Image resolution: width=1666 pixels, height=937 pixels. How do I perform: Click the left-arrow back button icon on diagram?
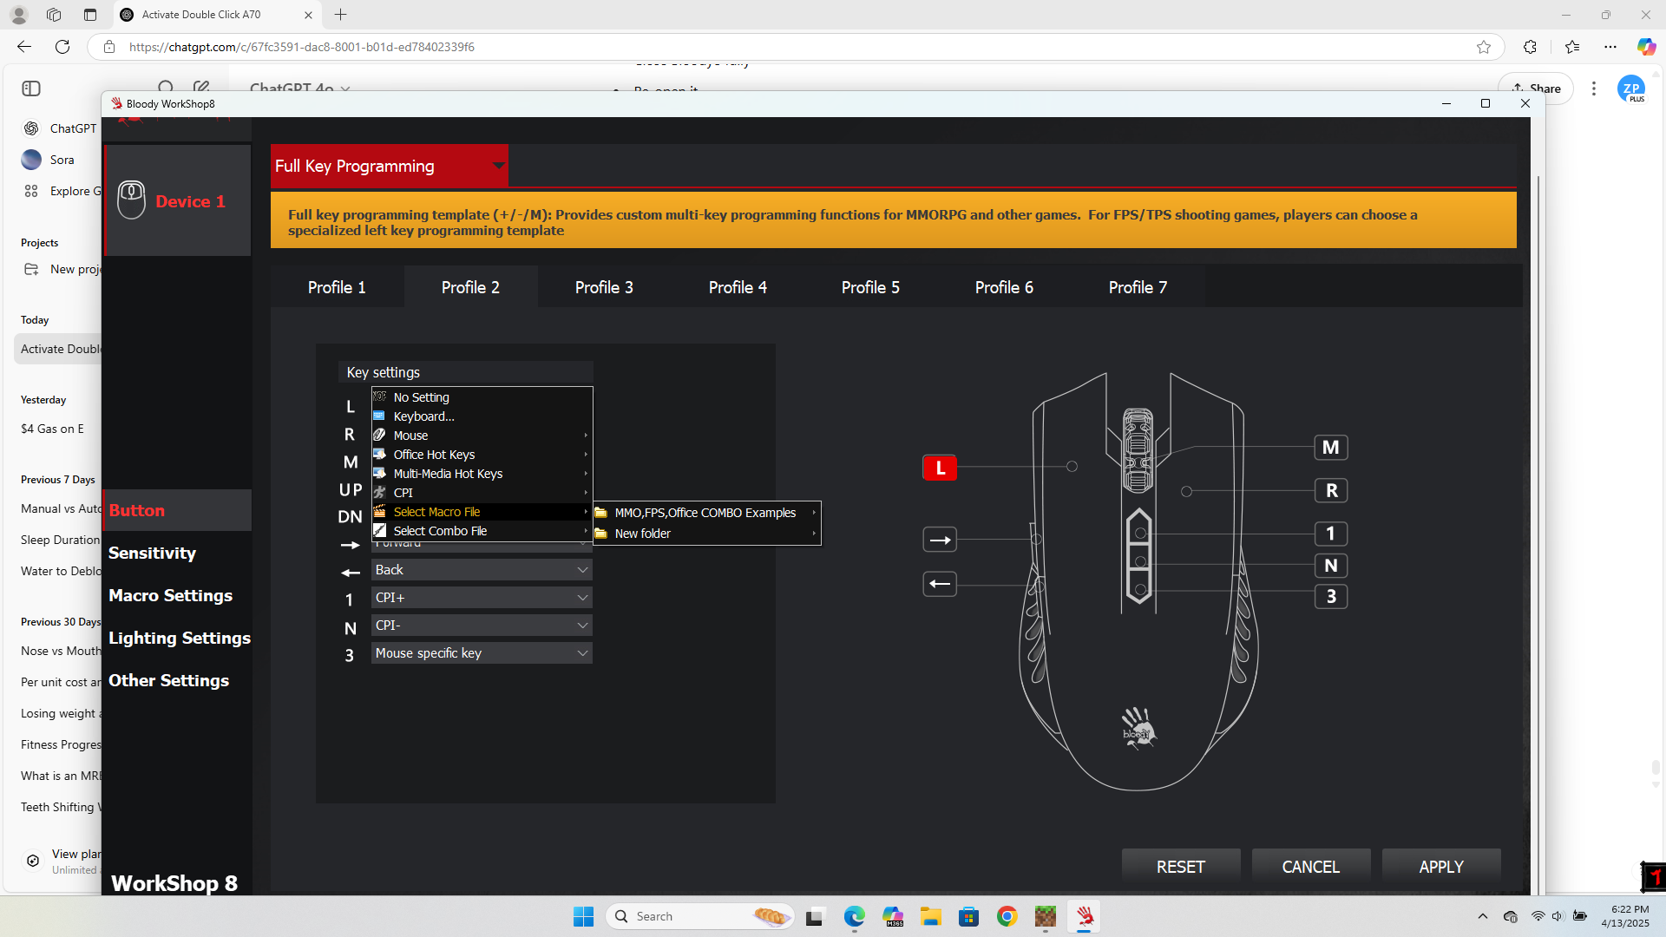940,584
